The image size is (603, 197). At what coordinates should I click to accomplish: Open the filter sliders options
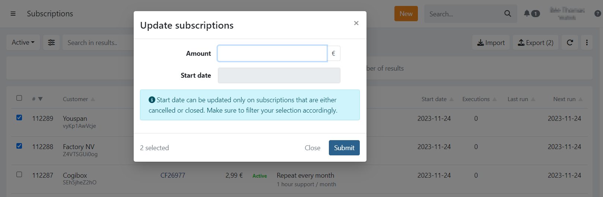(51, 43)
